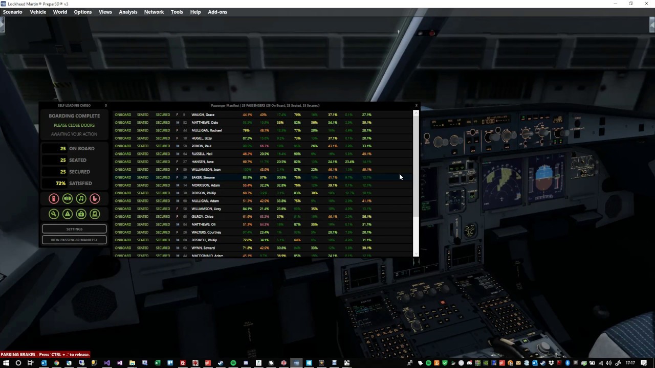Screen dimensions: 655x368
Task: Click the red door icon in cargo panel
Action: [54, 199]
